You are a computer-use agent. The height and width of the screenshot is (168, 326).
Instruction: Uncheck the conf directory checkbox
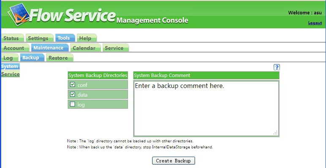73,84
